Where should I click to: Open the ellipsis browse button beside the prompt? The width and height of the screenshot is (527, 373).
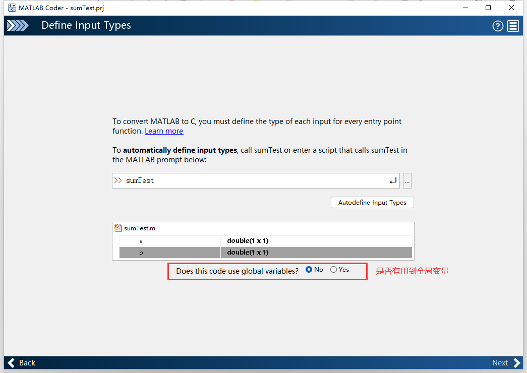(x=407, y=181)
